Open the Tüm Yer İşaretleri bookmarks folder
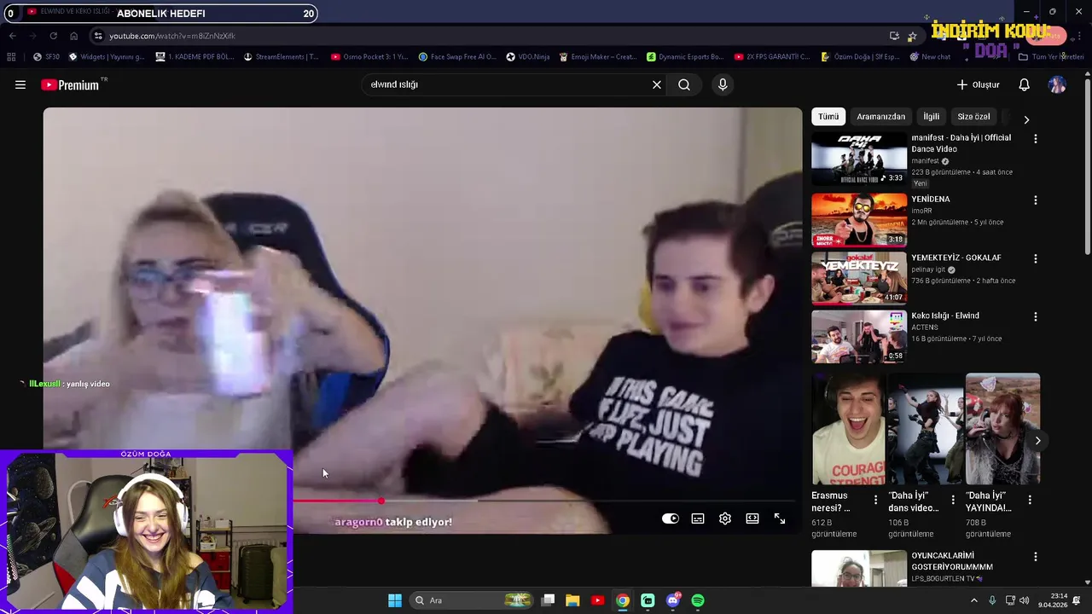Viewport: 1092px width, 614px height. [x=1051, y=56]
